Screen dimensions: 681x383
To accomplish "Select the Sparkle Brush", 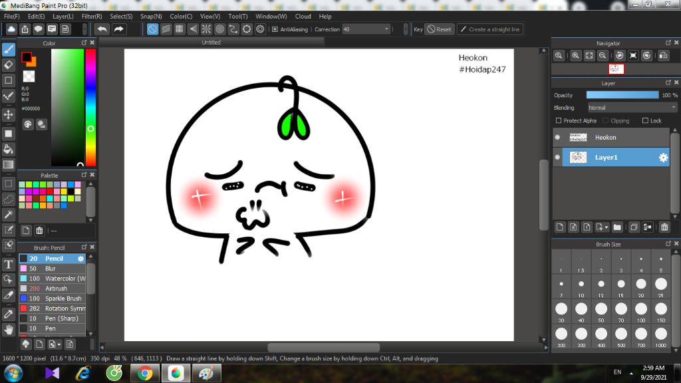I will pos(52,299).
